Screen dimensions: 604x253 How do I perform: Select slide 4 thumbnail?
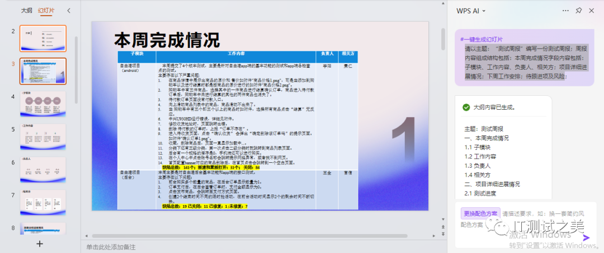(43, 104)
